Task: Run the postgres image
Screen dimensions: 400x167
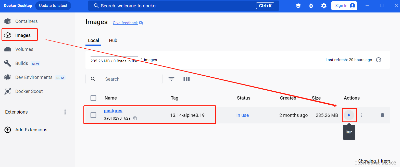Action: point(349,115)
